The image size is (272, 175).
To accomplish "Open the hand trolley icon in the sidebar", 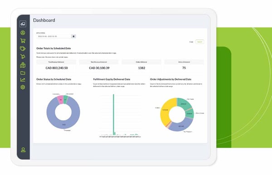I will point(23,57).
